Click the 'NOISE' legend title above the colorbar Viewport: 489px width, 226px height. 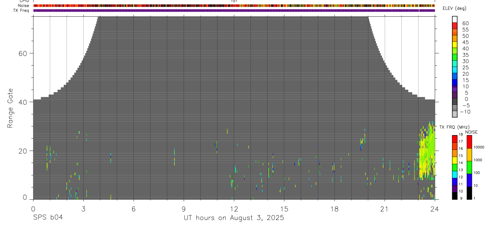pyautogui.click(x=471, y=132)
